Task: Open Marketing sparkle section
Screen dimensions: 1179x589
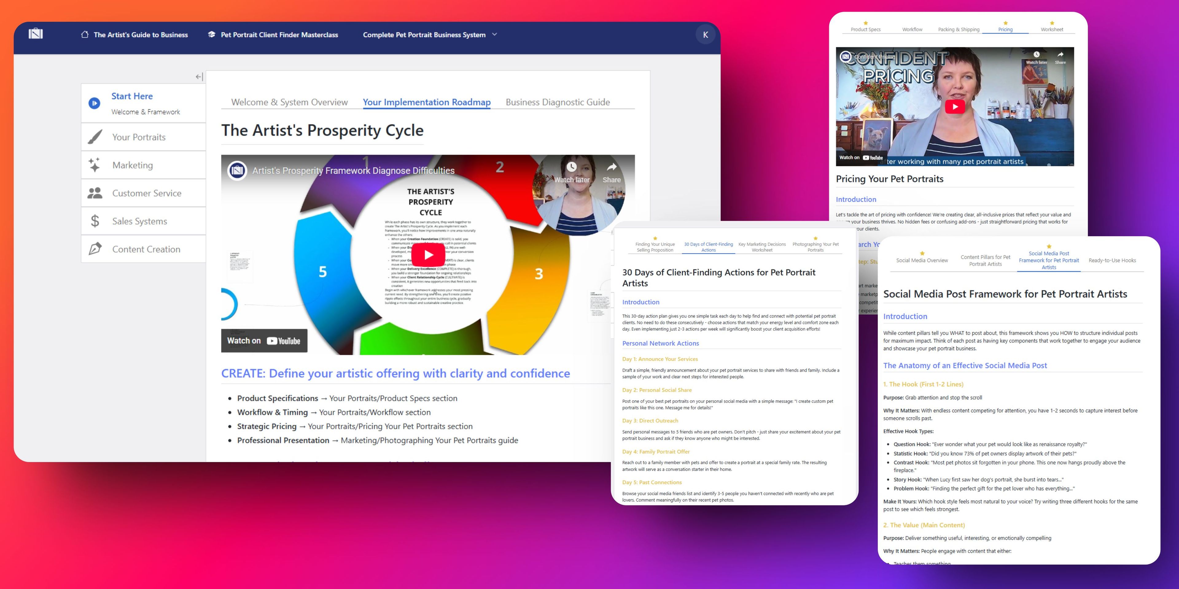Action: tap(133, 165)
